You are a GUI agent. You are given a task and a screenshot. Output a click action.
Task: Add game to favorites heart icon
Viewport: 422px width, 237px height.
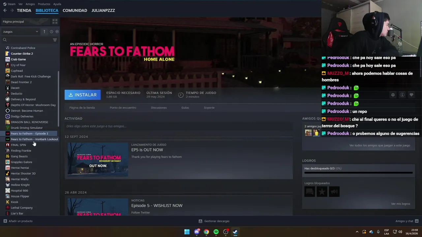[x=411, y=95]
